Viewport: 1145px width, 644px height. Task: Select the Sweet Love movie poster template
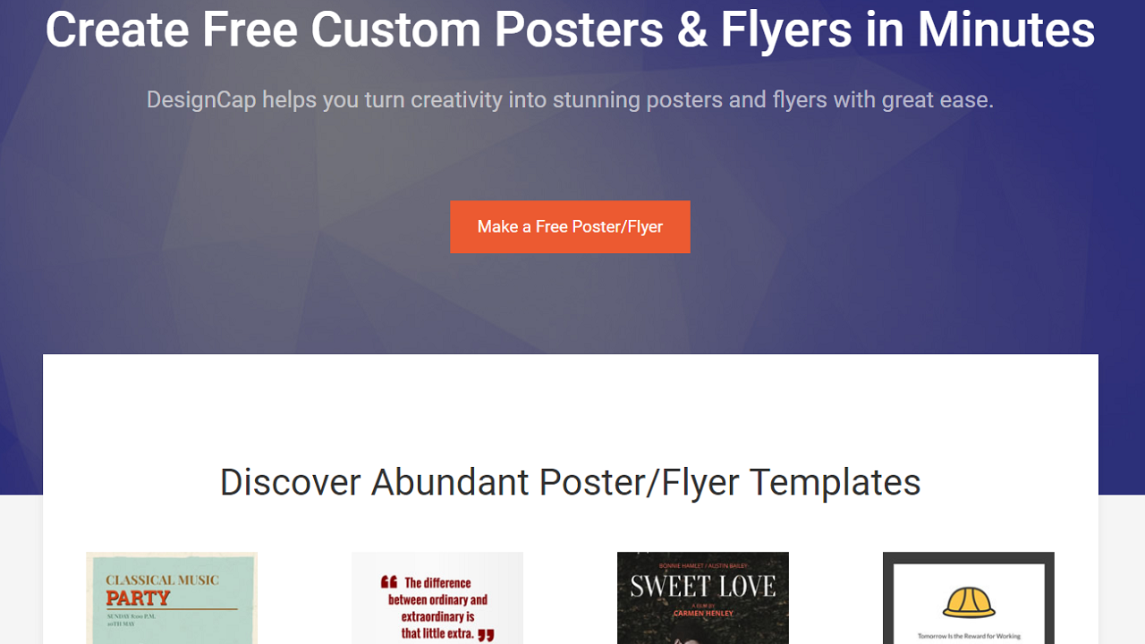coord(703,597)
